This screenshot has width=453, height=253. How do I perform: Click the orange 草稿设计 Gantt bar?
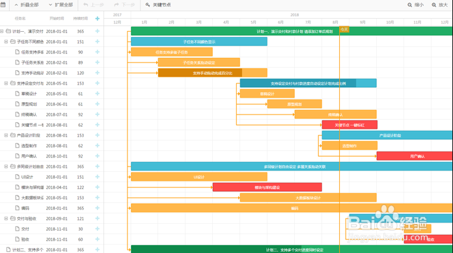268,94
